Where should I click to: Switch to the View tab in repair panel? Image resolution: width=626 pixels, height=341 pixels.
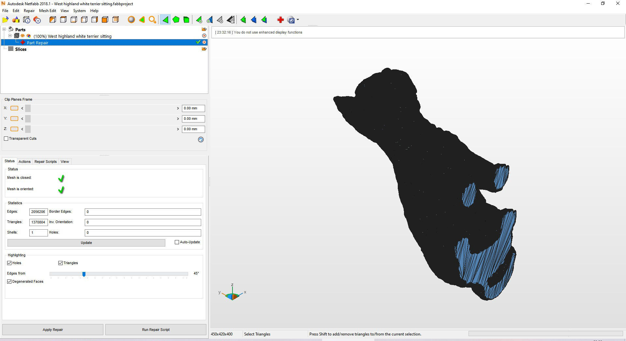65,162
